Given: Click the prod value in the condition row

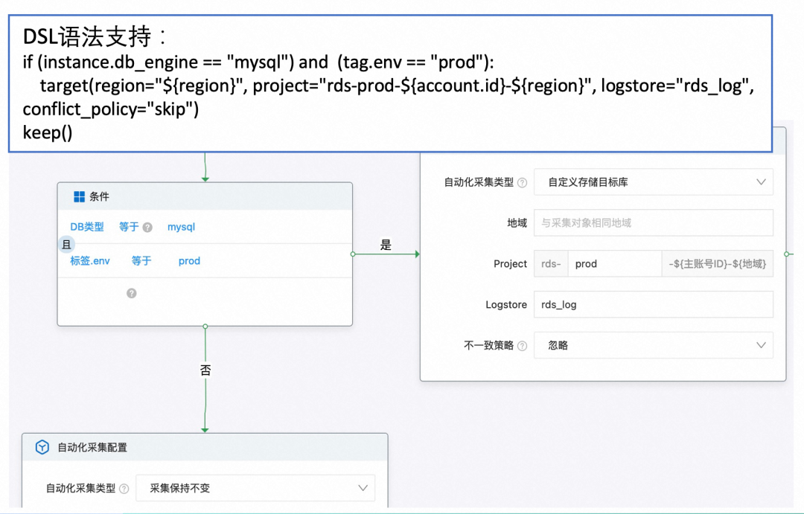Looking at the screenshot, I should pyautogui.click(x=189, y=261).
